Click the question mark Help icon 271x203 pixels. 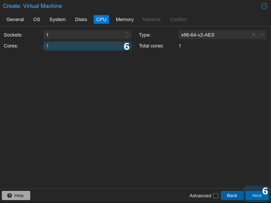[9, 195]
